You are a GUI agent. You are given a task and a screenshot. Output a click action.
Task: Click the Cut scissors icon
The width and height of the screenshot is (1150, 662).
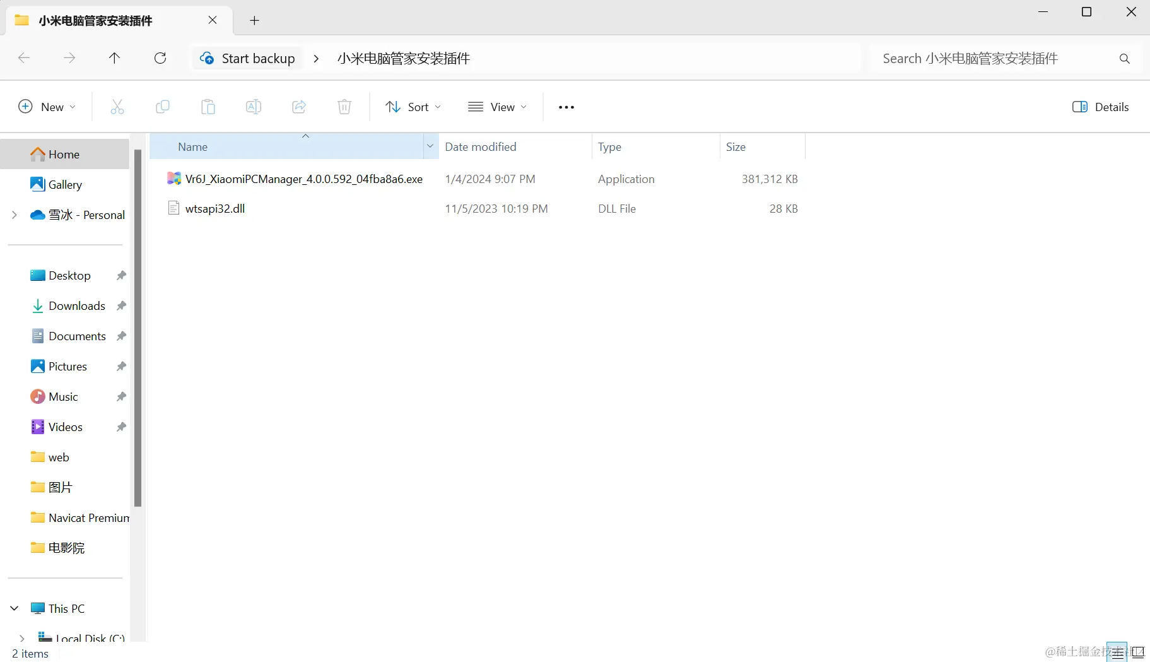pos(117,107)
